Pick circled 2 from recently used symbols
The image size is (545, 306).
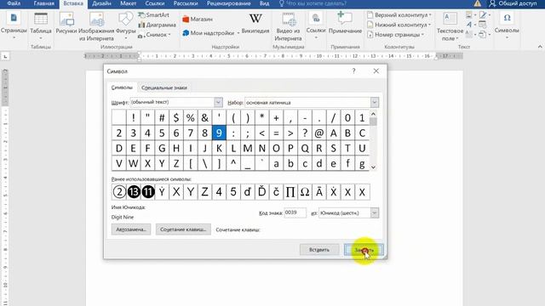pyautogui.click(x=119, y=192)
